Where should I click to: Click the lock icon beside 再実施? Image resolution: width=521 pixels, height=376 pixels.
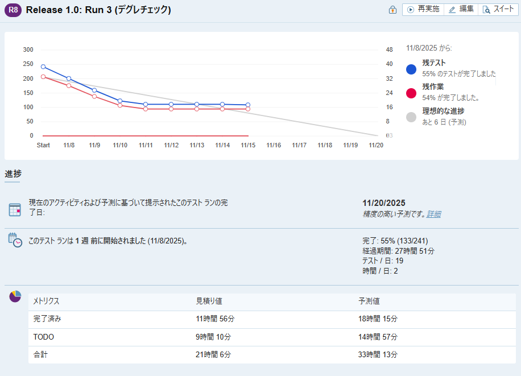(392, 10)
